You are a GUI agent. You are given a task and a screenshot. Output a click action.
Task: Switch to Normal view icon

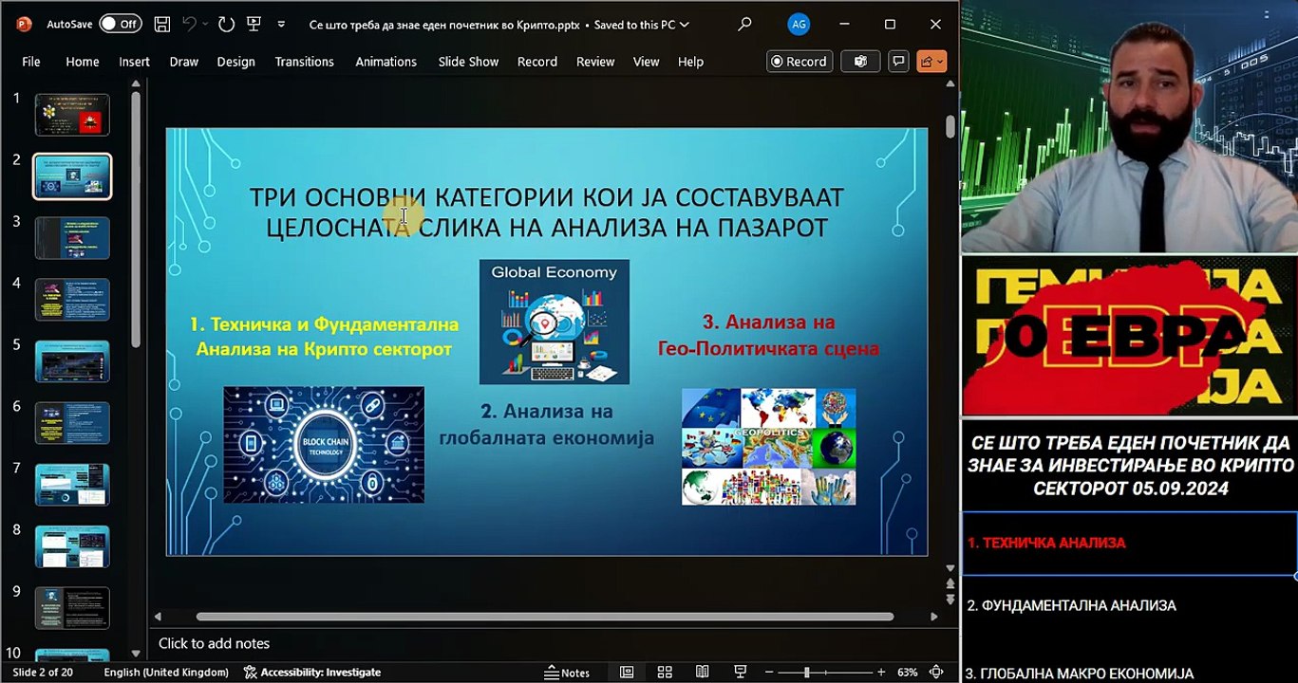tap(627, 673)
